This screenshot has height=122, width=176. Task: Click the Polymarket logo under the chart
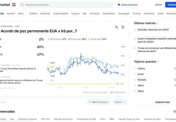click(118, 92)
